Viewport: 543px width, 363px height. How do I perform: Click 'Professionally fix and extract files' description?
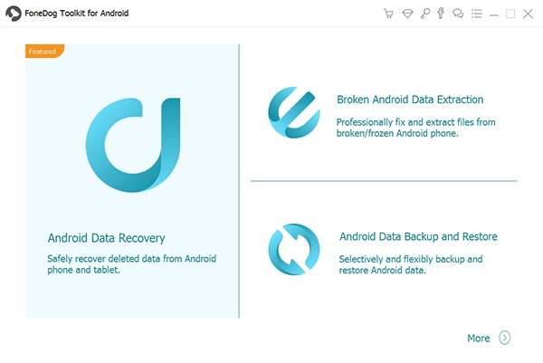click(416, 128)
